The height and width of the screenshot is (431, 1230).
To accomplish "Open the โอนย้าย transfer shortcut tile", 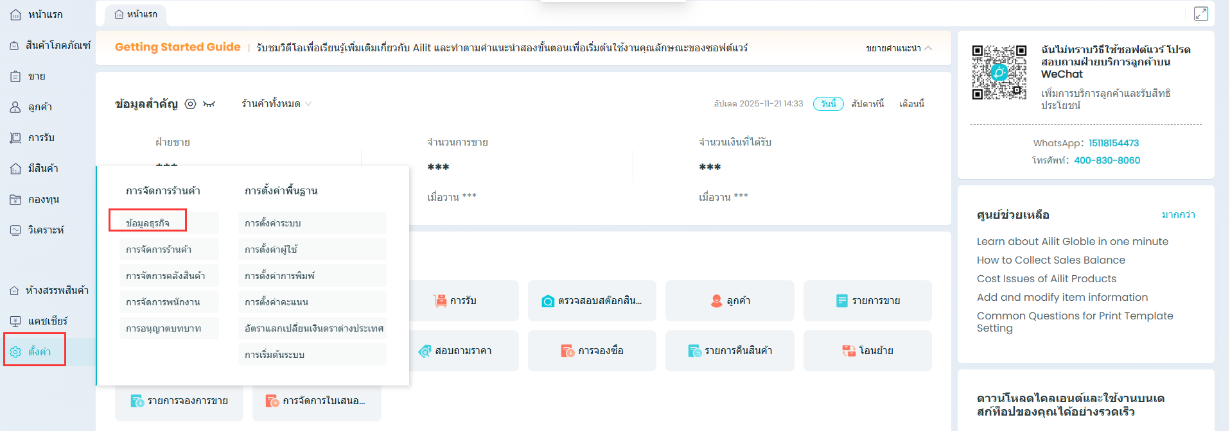I will pos(867,350).
